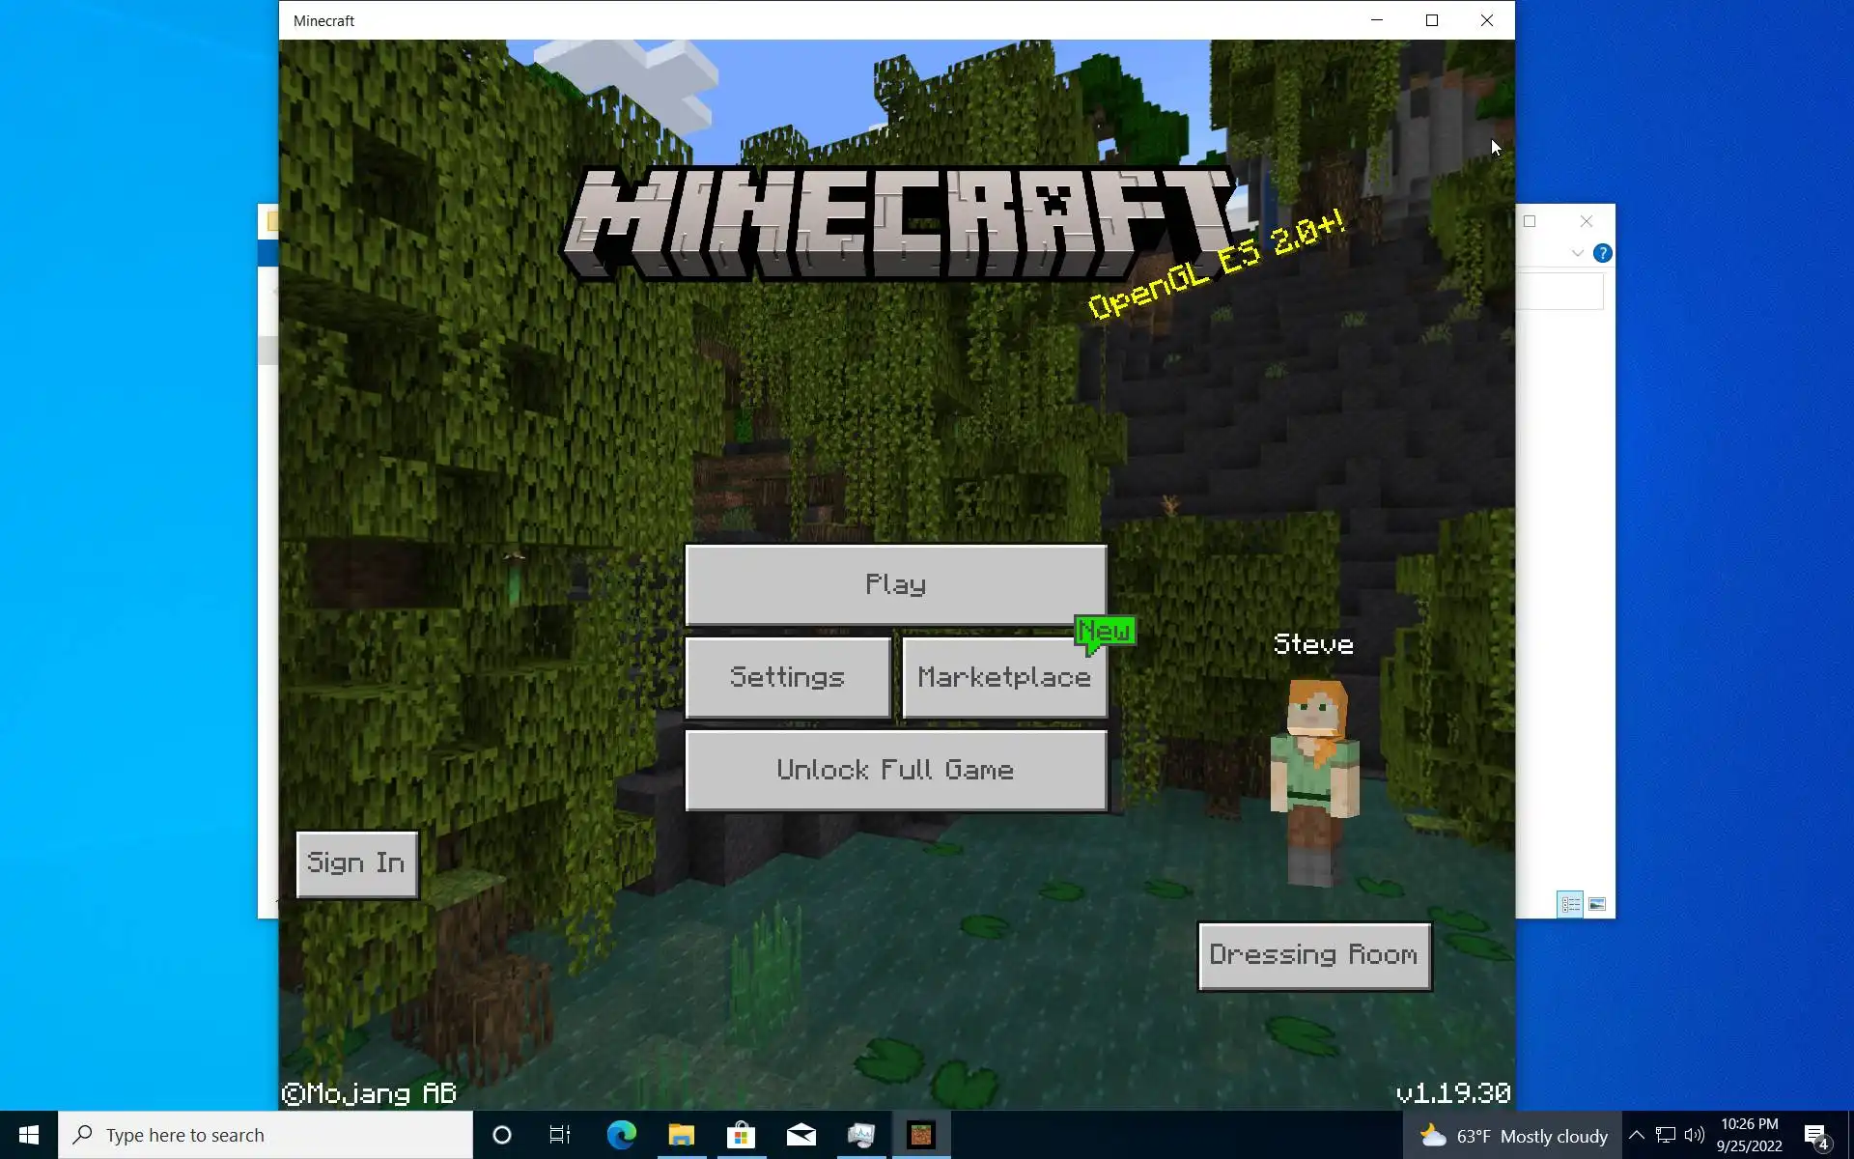Click the File Explorer search box
Viewport: 1854px width, 1159px height.
[1559, 291]
